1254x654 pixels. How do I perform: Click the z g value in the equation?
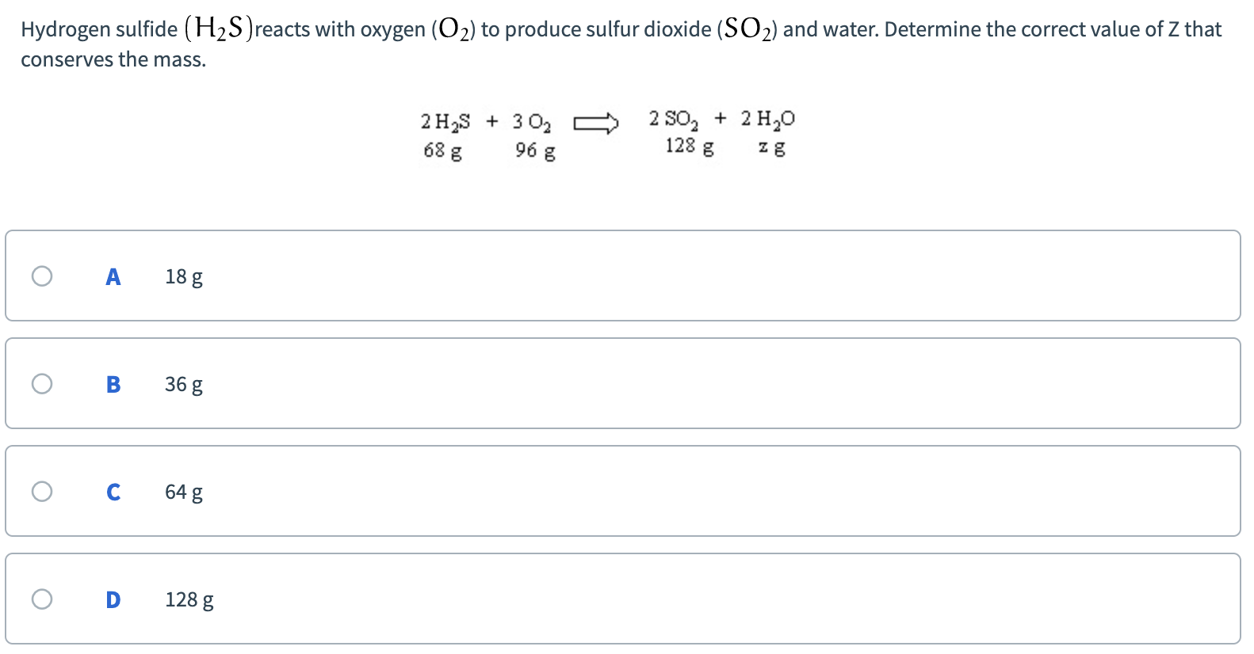coord(771,148)
